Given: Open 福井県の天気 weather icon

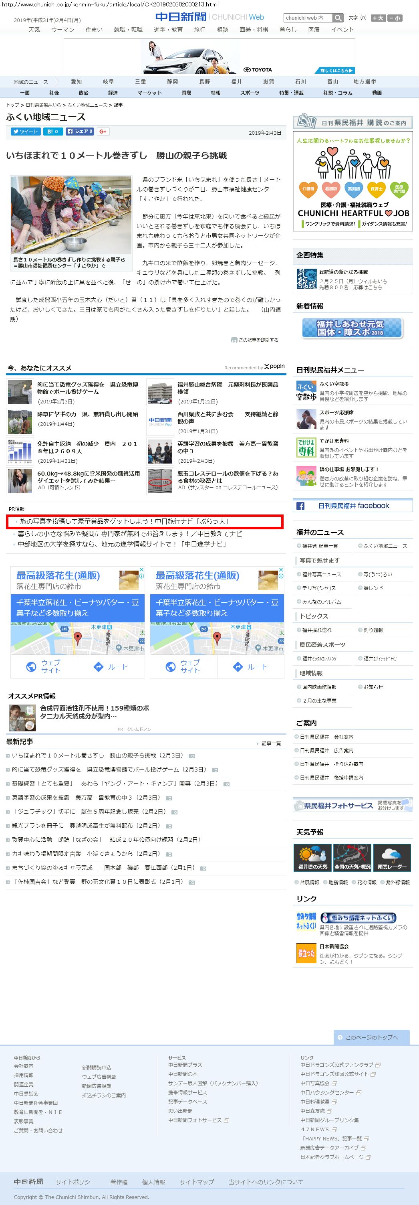Looking at the screenshot, I should (x=312, y=857).
